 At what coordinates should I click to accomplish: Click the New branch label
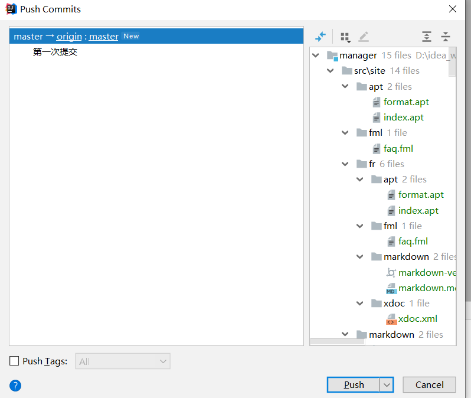coord(131,36)
